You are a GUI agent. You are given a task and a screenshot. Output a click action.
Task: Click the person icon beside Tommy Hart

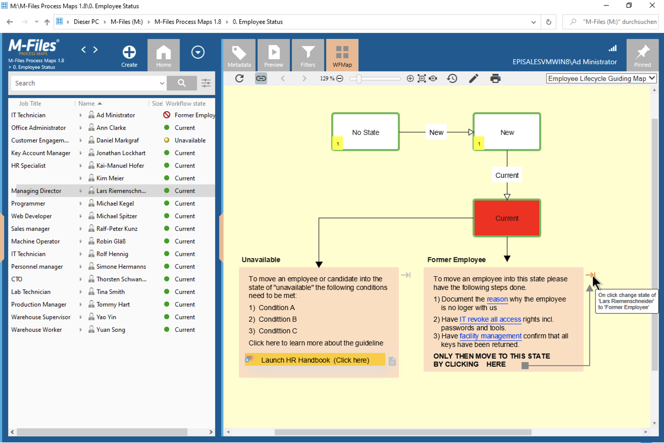tap(91, 305)
